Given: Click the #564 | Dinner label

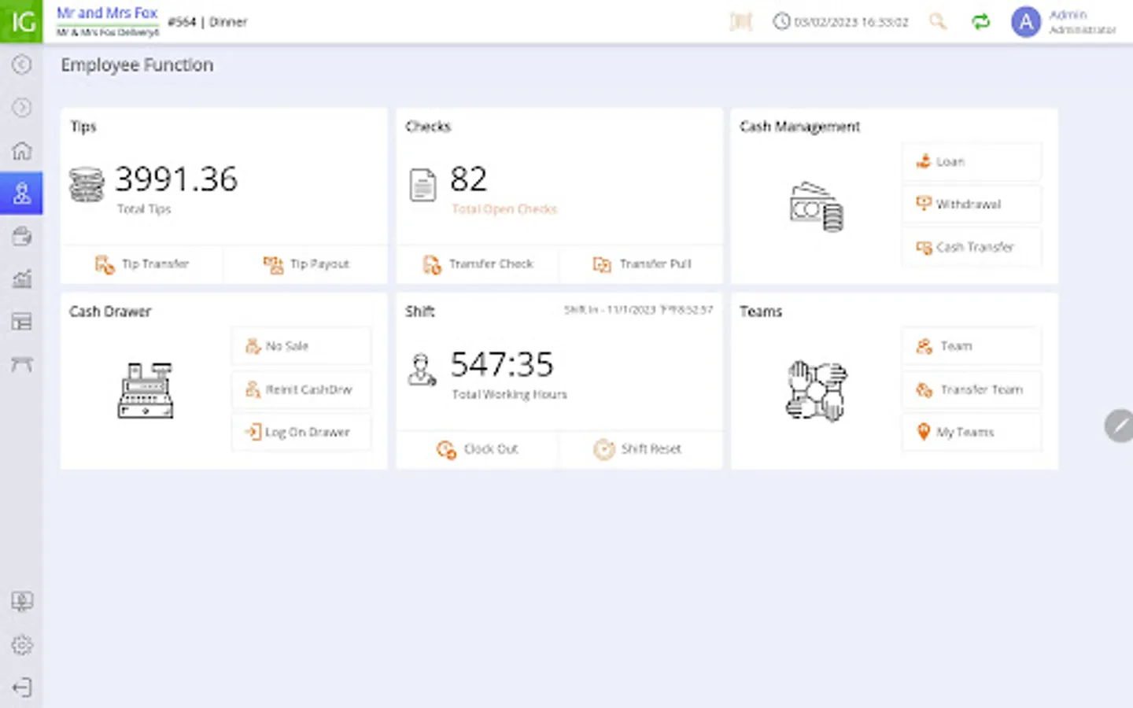Looking at the screenshot, I should (208, 22).
